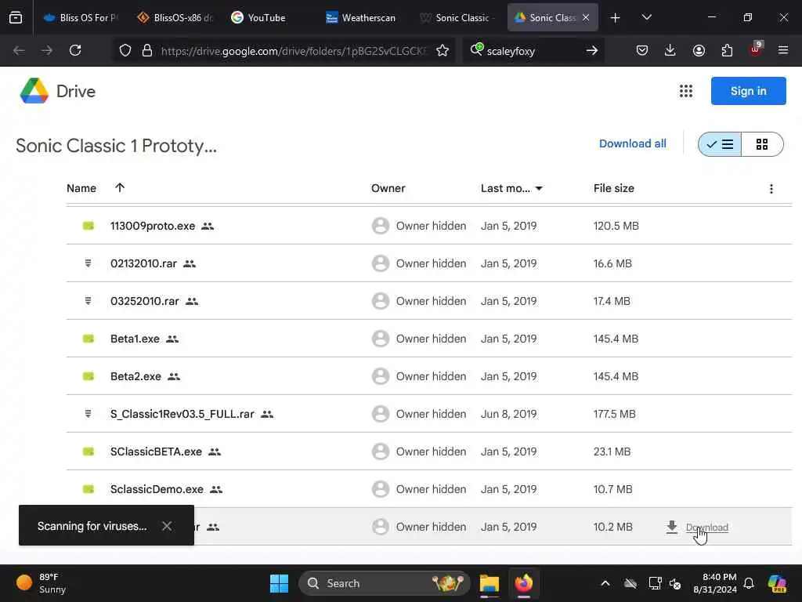Click the Google Drive logo
Image resolution: width=802 pixels, height=602 pixels.
(x=34, y=91)
